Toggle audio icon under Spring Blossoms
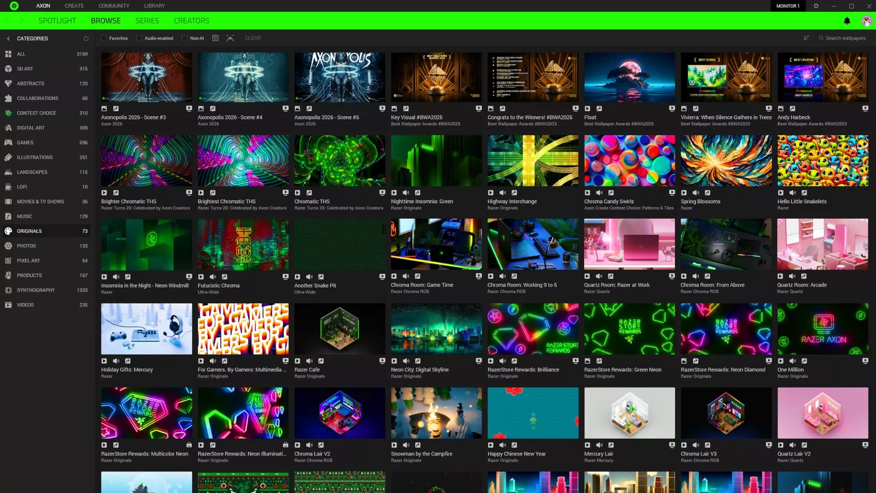The width and height of the screenshot is (876, 493). click(696, 193)
